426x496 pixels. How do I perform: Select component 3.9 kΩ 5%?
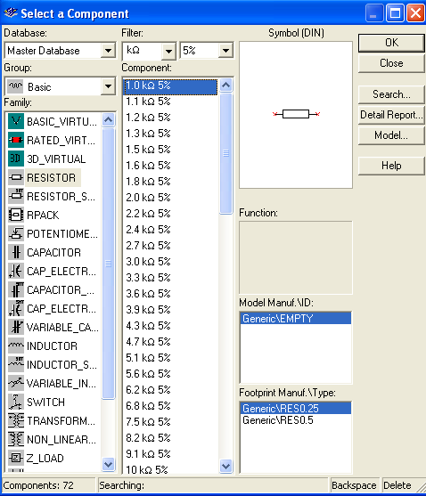(x=170, y=310)
